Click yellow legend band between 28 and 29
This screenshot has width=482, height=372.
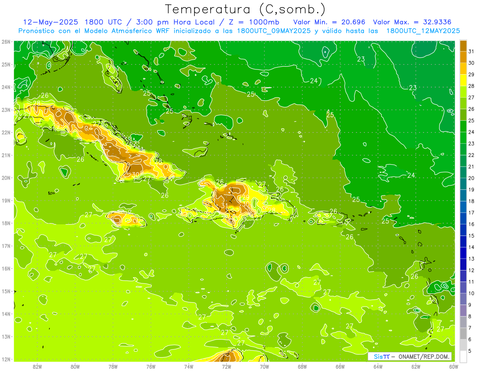(463, 80)
